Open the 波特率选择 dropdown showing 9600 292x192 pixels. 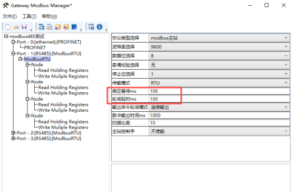(x=219, y=47)
